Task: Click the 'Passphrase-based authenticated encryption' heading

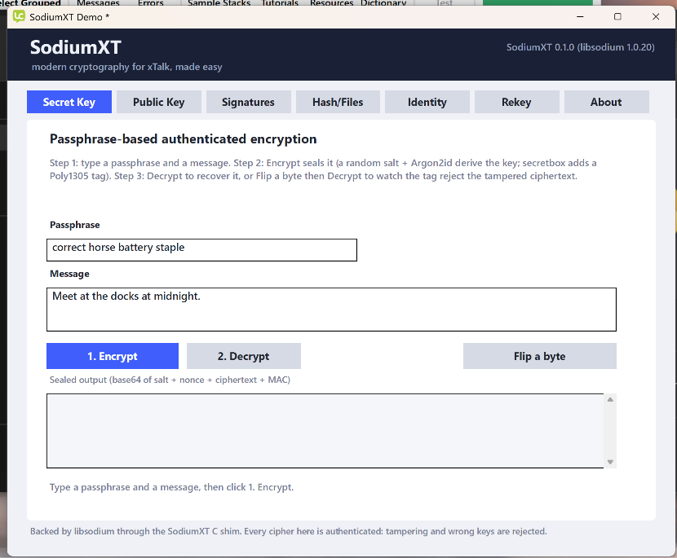Action: [183, 139]
